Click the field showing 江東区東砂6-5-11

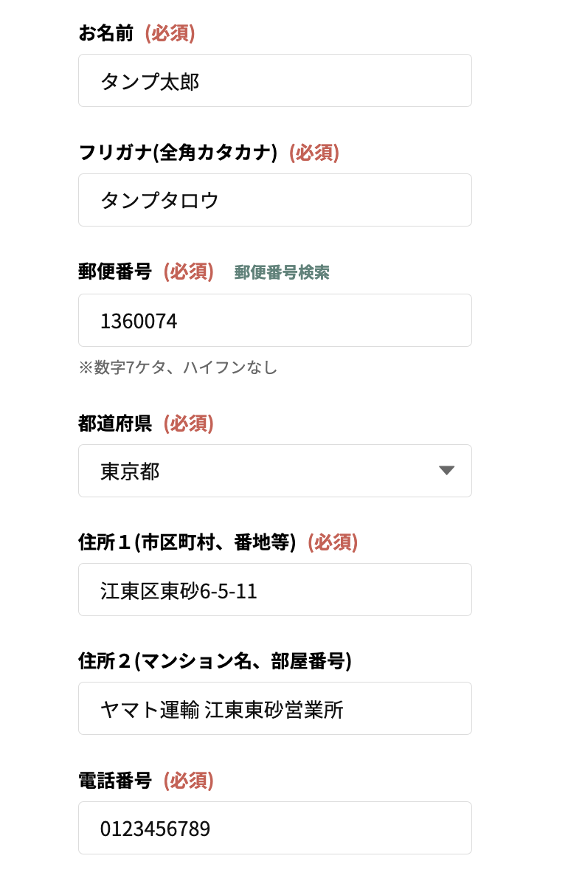click(x=275, y=590)
